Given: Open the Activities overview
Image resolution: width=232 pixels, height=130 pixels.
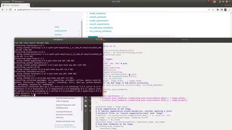Looking at the screenshot, I should 5,1.
